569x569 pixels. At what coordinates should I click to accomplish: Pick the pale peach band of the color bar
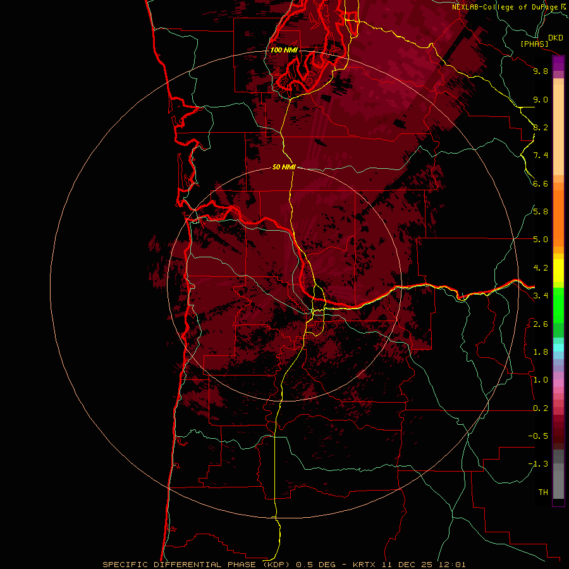(x=558, y=130)
